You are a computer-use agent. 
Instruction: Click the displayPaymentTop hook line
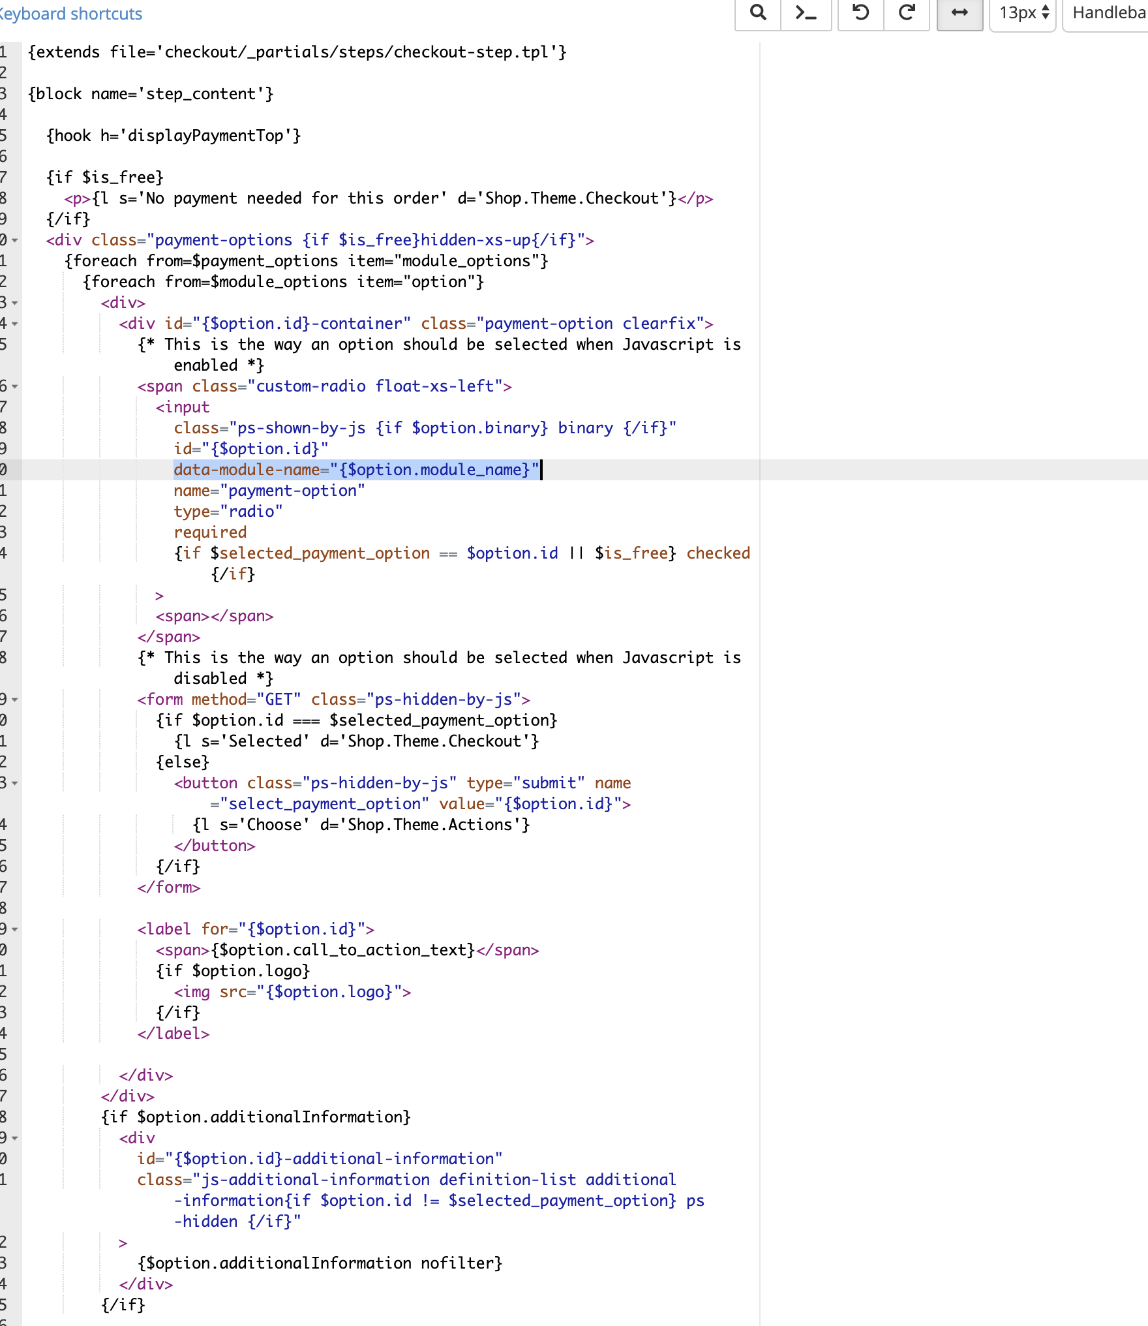[174, 135]
